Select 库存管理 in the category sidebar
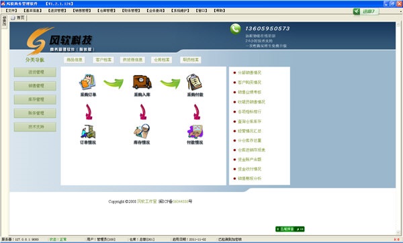403x243 pixels. click(x=35, y=99)
